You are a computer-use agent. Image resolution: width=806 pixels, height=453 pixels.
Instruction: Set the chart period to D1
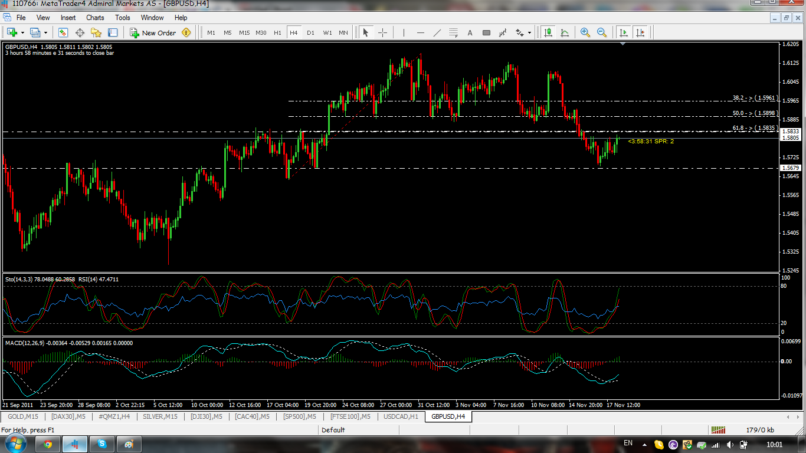310,32
